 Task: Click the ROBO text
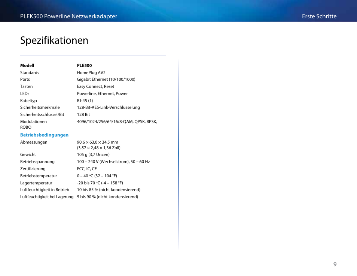pos(26,127)
